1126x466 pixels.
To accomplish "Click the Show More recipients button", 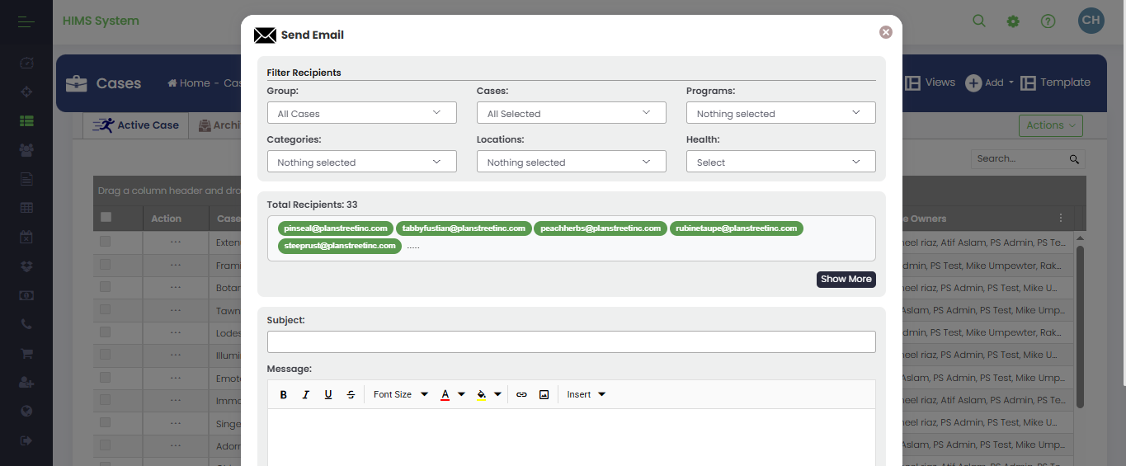I will (x=846, y=279).
